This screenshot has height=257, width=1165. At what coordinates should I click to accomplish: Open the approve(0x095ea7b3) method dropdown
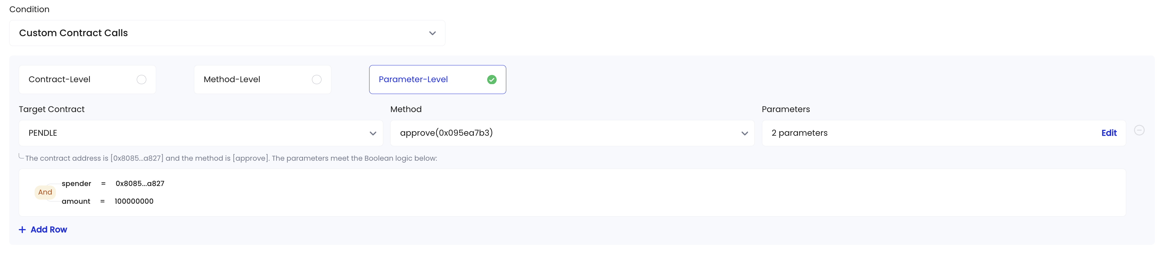coord(572,133)
